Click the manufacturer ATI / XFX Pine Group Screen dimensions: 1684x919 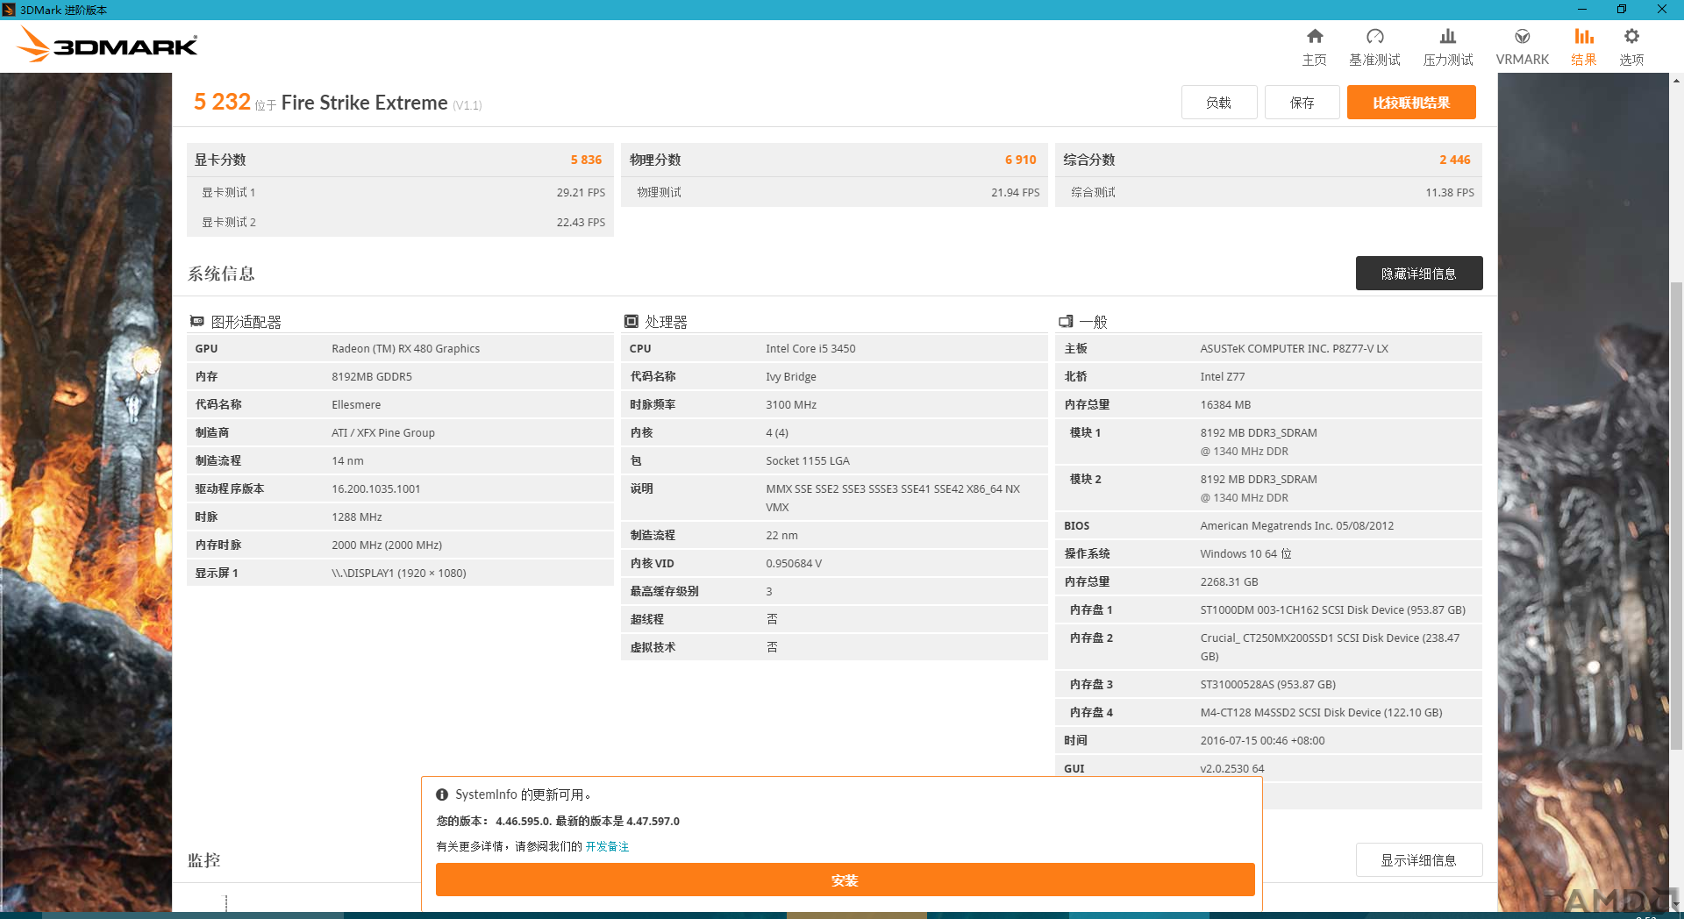pos(383,432)
